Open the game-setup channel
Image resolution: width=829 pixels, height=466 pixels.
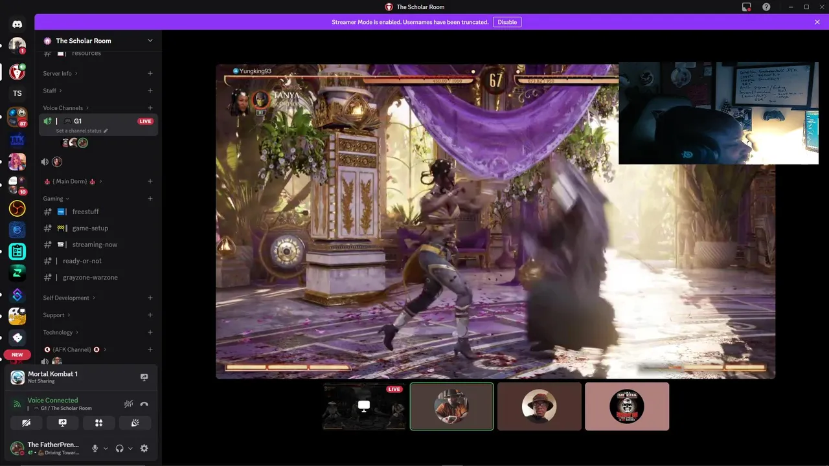98,228
